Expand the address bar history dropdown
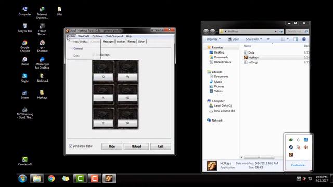Viewport: 333px width, 187px height. click(276, 31)
